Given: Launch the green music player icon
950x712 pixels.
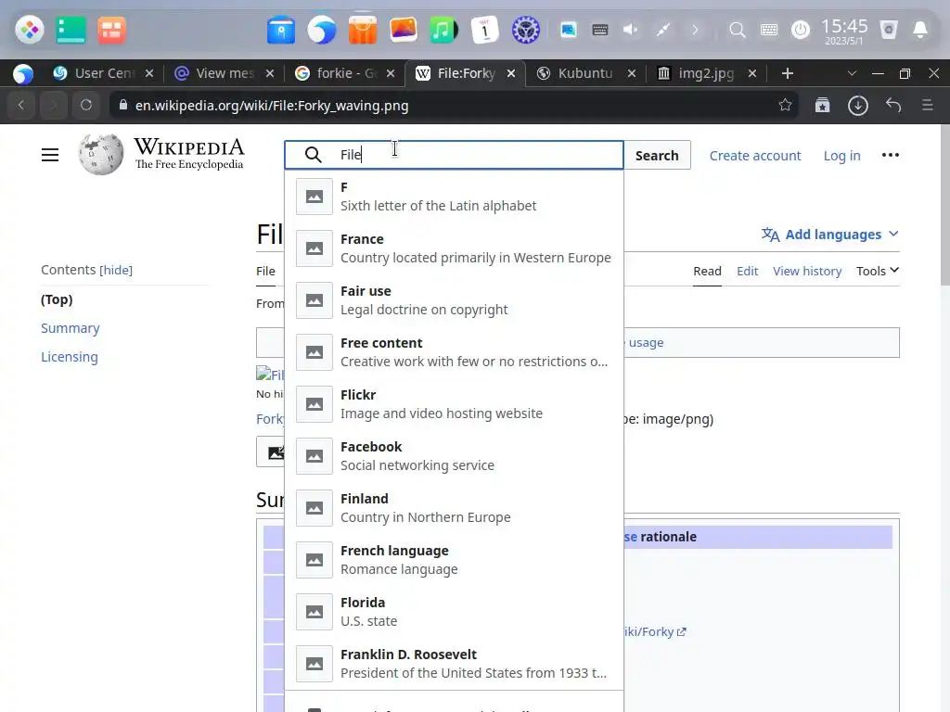Looking at the screenshot, I should click(x=443, y=30).
